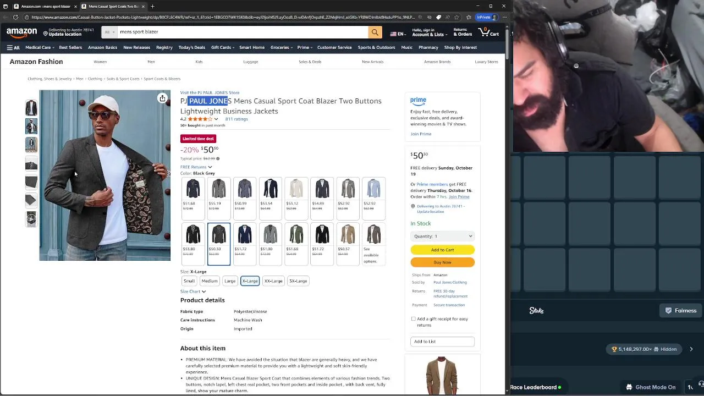Open the search category All dropdown
The height and width of the screenshot is (396, 704).
click(109, 32)
